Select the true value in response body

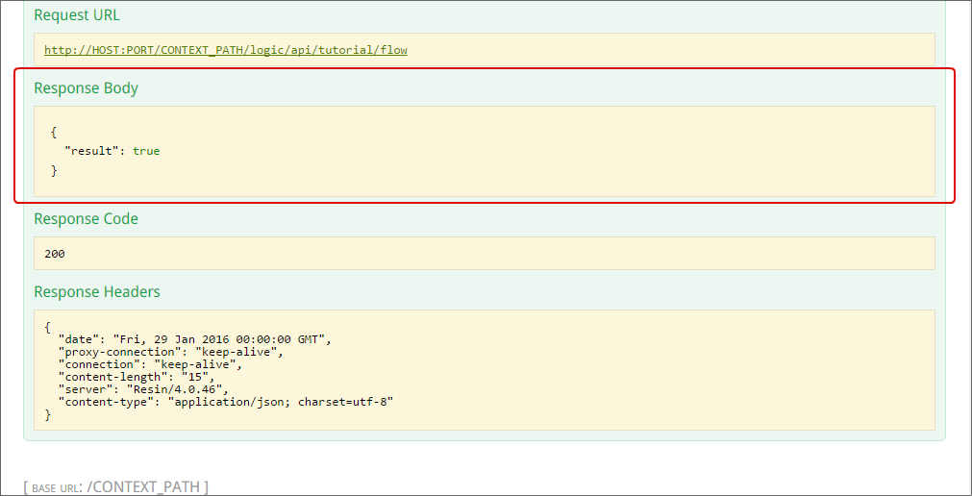coord(146,151)
